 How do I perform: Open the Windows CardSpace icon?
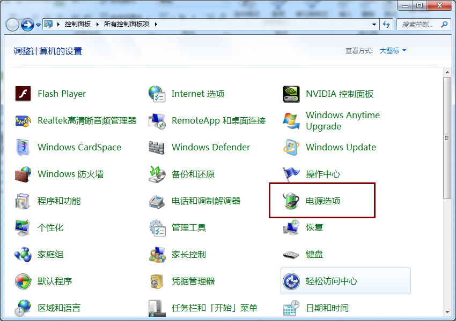(23, 147)
